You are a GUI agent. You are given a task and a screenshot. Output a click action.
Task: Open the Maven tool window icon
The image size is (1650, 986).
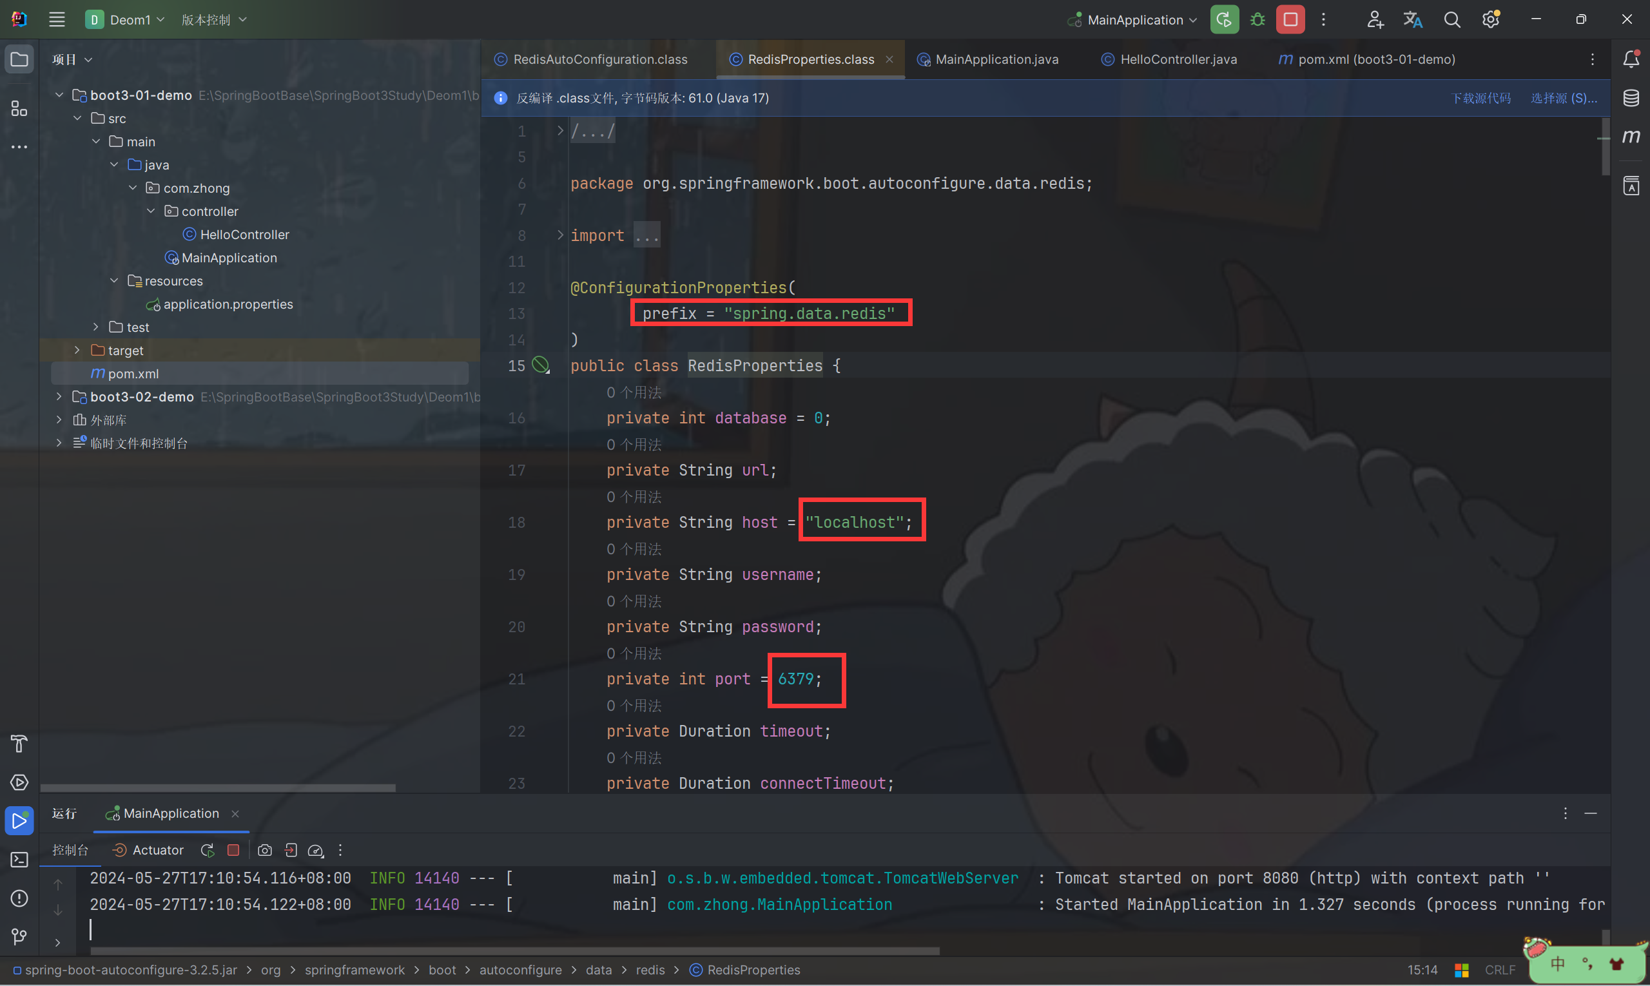pos(1631,137)
